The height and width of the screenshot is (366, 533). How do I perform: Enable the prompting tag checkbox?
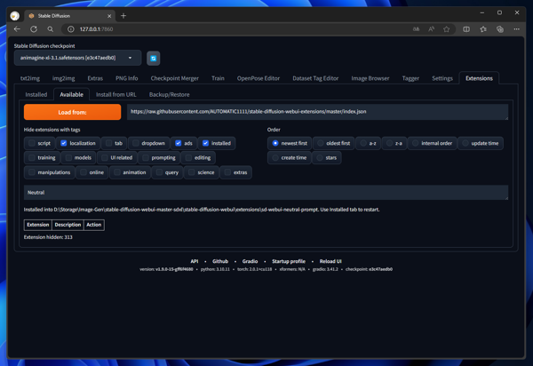point(146,158)
